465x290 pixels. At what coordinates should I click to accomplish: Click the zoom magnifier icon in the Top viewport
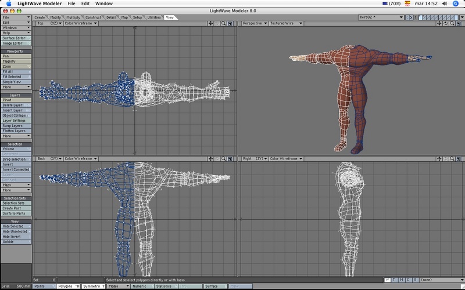(x=223, y=23)
